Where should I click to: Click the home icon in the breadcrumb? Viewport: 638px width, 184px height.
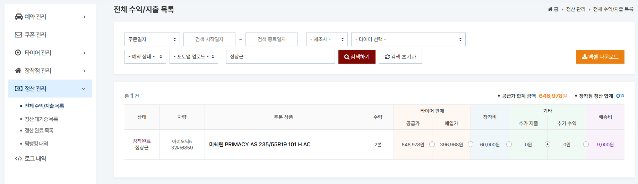pos(550,9)
